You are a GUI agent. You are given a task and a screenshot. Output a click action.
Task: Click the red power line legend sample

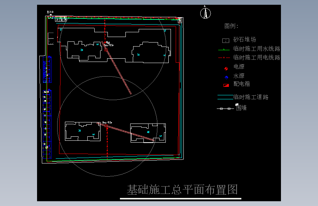pos(224,58)
